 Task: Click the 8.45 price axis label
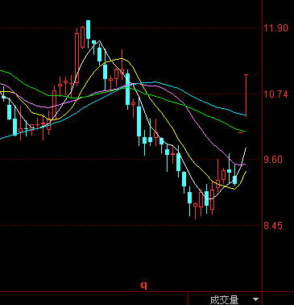point(273,226)
